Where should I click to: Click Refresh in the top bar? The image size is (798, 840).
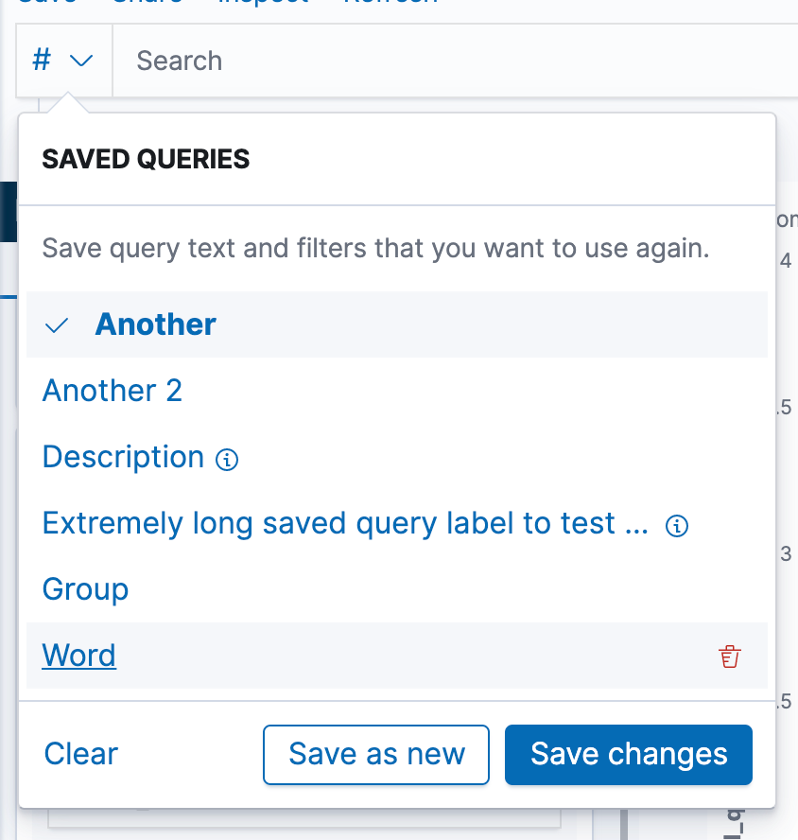[391, 2]
